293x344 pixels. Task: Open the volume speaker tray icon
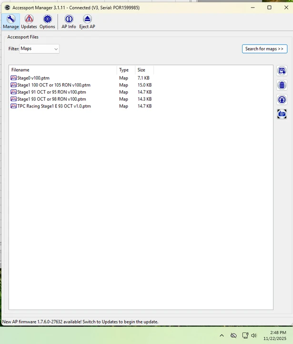pyautogui.click(x=254, y=335)
